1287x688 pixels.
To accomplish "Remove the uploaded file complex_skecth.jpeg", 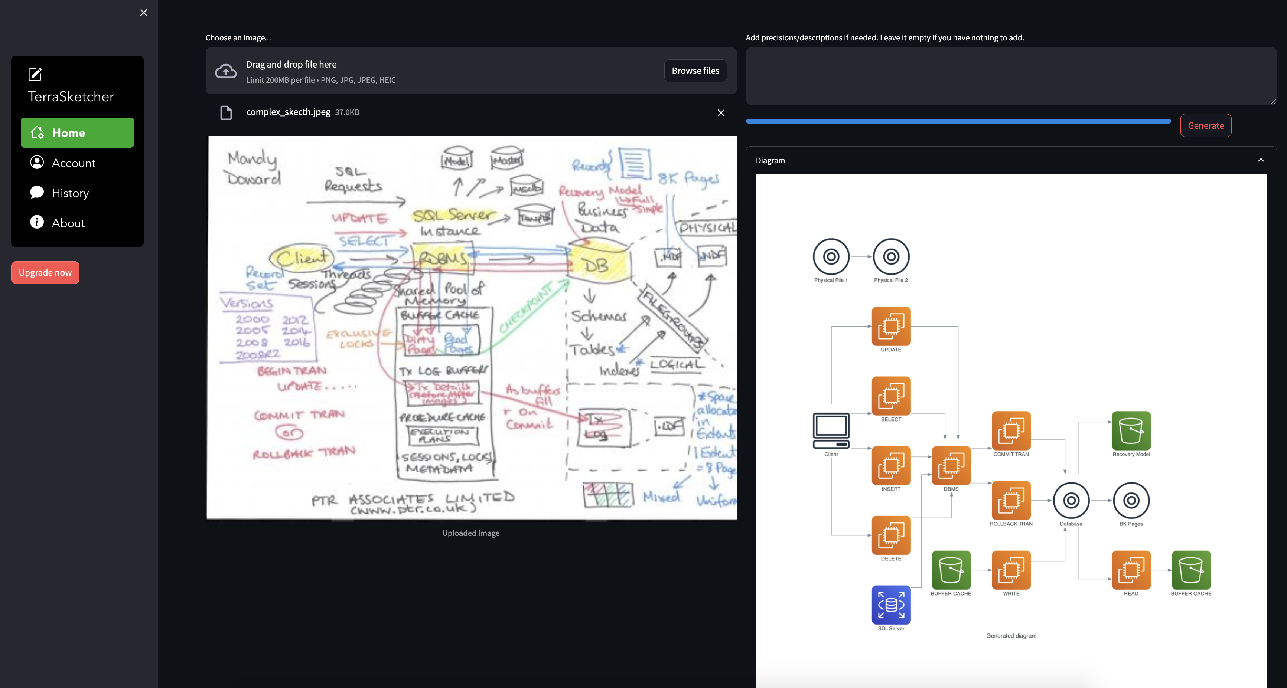I will pyautogui.click(x=721, y=113).
